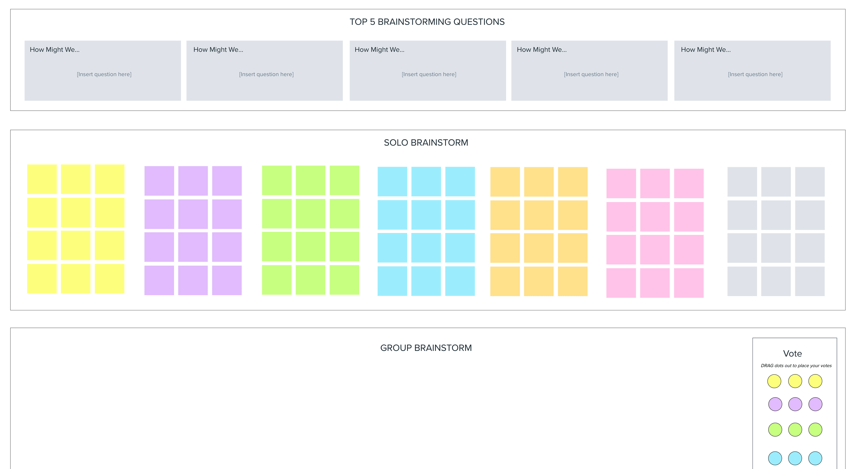Pick the rightmost green vote dot
The height and width of the screenshot is (469, 855).
(x=815, y=430)
